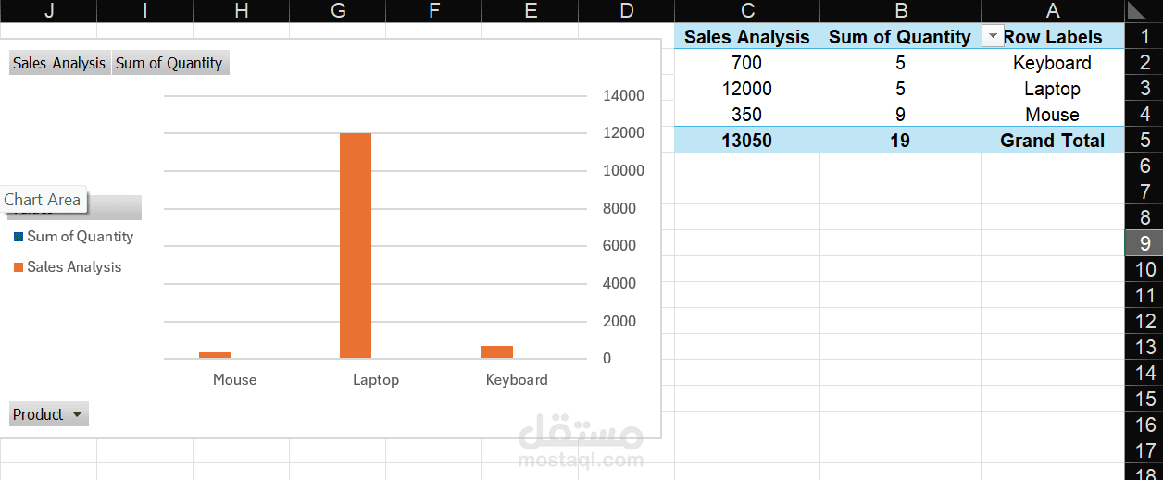Click the 14000 value axis label
This screenshot has width=1163, height=480.
pos(623,95)
